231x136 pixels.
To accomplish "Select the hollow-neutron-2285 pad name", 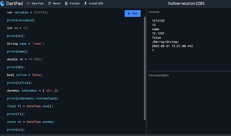I will pyautogui.click(x=186, y=3).
